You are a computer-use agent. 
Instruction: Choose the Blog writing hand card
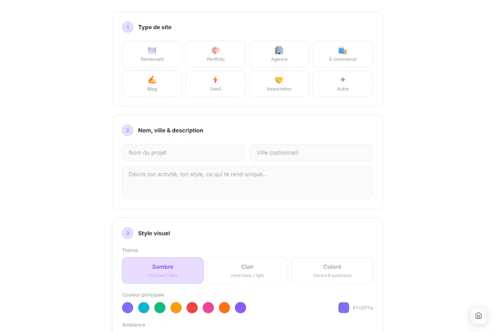point(152,84)
